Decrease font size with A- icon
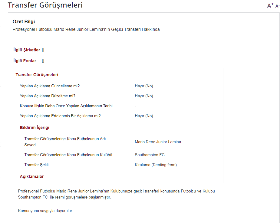This screenshot has width=280, height=223. click(277, 6)
